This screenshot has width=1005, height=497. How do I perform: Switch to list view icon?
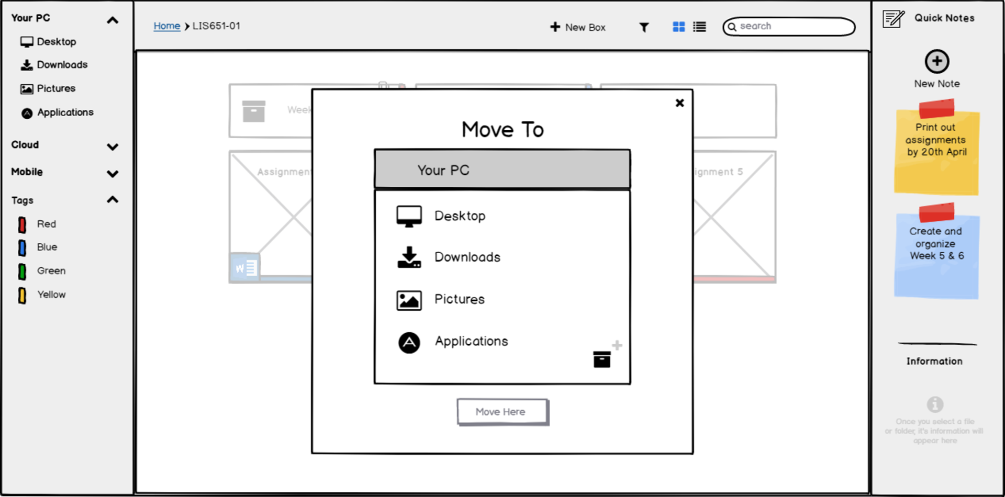pyautogui.click(x=699, y=27)
